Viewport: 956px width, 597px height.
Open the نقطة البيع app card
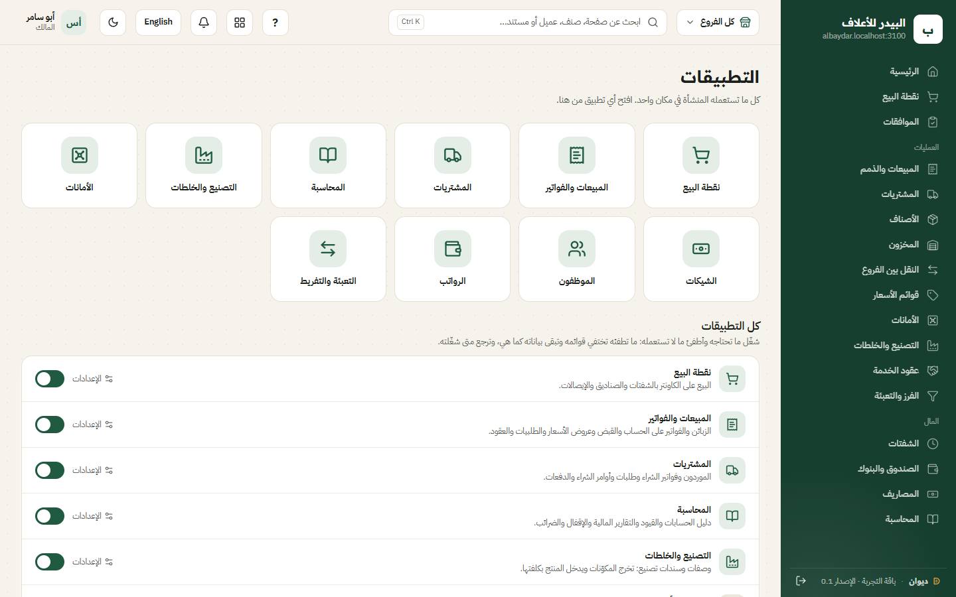[701, 165]
